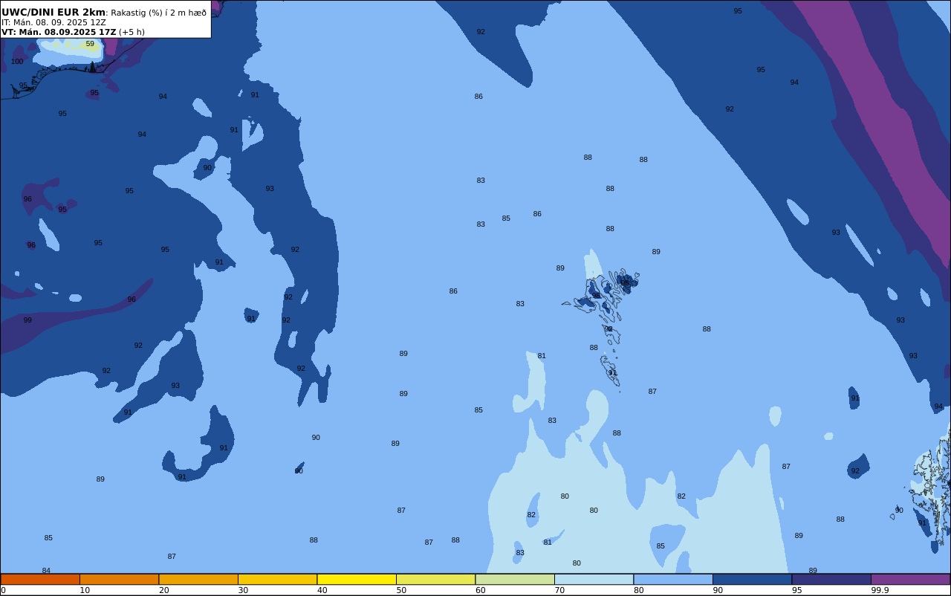Screen dimensions: 951x596
Task: Click the '84' humidity value on the map
Action: [46, 571]
